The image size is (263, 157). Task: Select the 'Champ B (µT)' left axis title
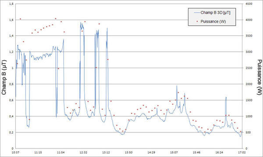pos(4,77)
